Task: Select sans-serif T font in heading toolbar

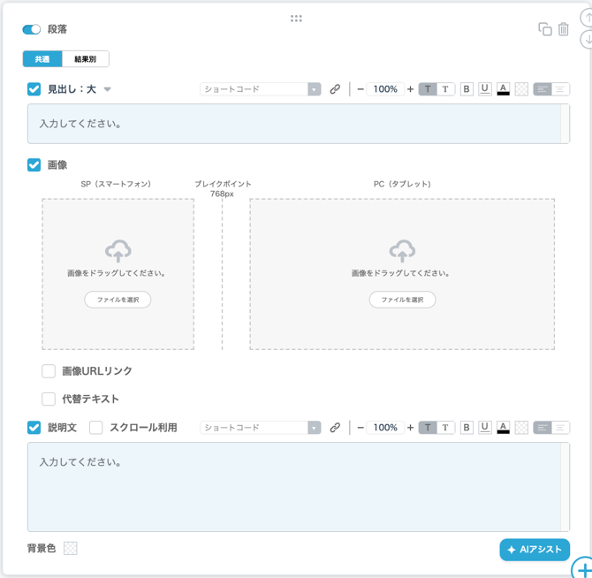Action: click(428, 89)
